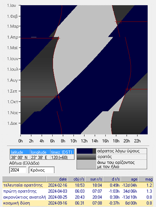
Task: Click the mag column header
Action: coord(146,179)
